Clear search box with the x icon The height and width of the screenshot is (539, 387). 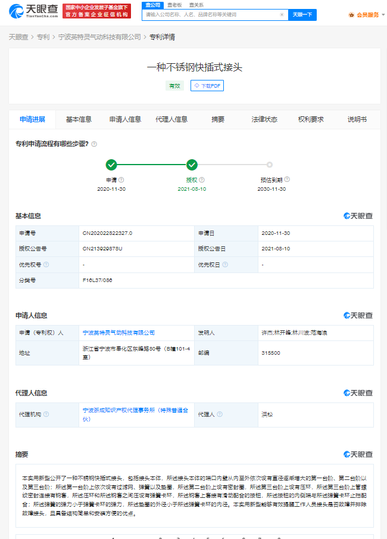tap(282, 14)
